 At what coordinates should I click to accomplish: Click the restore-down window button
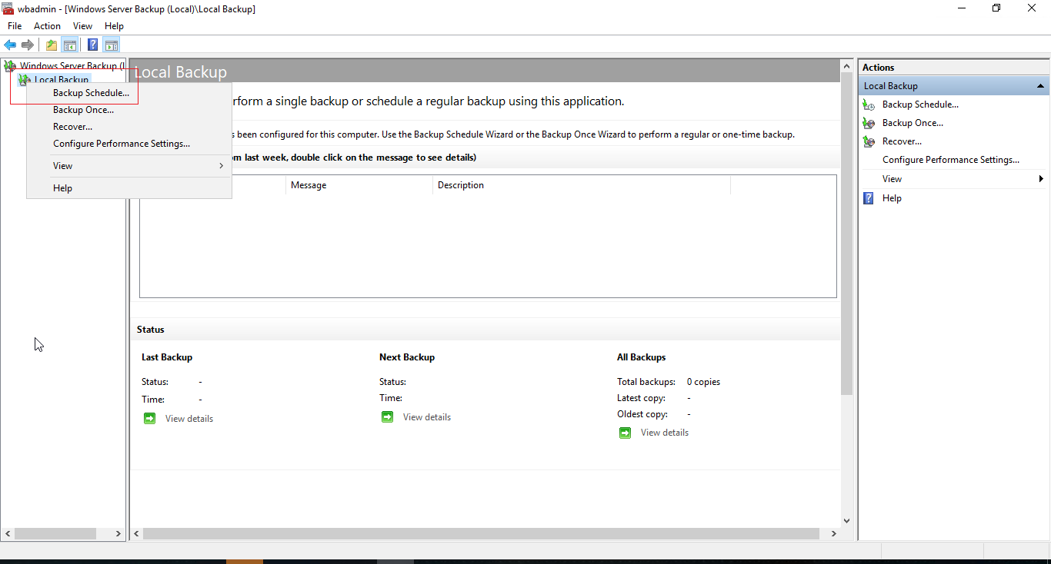coord(996,8)
